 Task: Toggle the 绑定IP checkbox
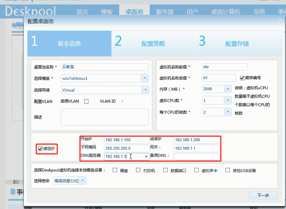tap(40, 149)
